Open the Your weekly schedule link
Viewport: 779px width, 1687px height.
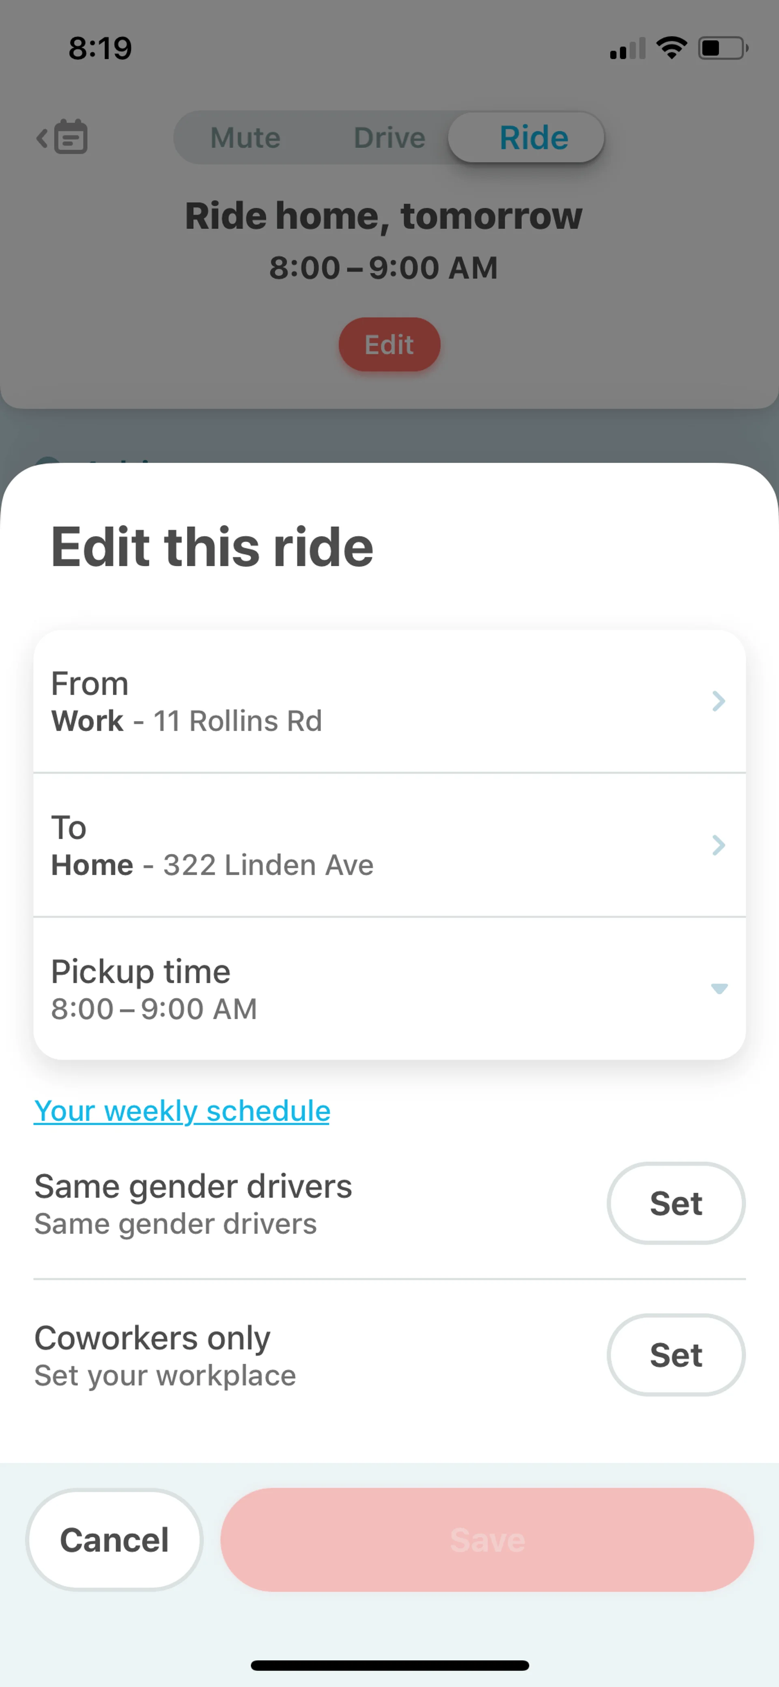(x=182, y=1111)
